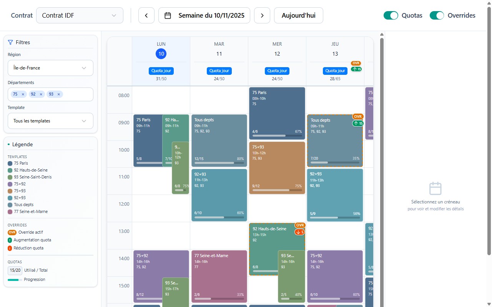Screen dimensions: 492x307
Task: Click the 31/50 quota count under Monday
Action: coord(161,79)
